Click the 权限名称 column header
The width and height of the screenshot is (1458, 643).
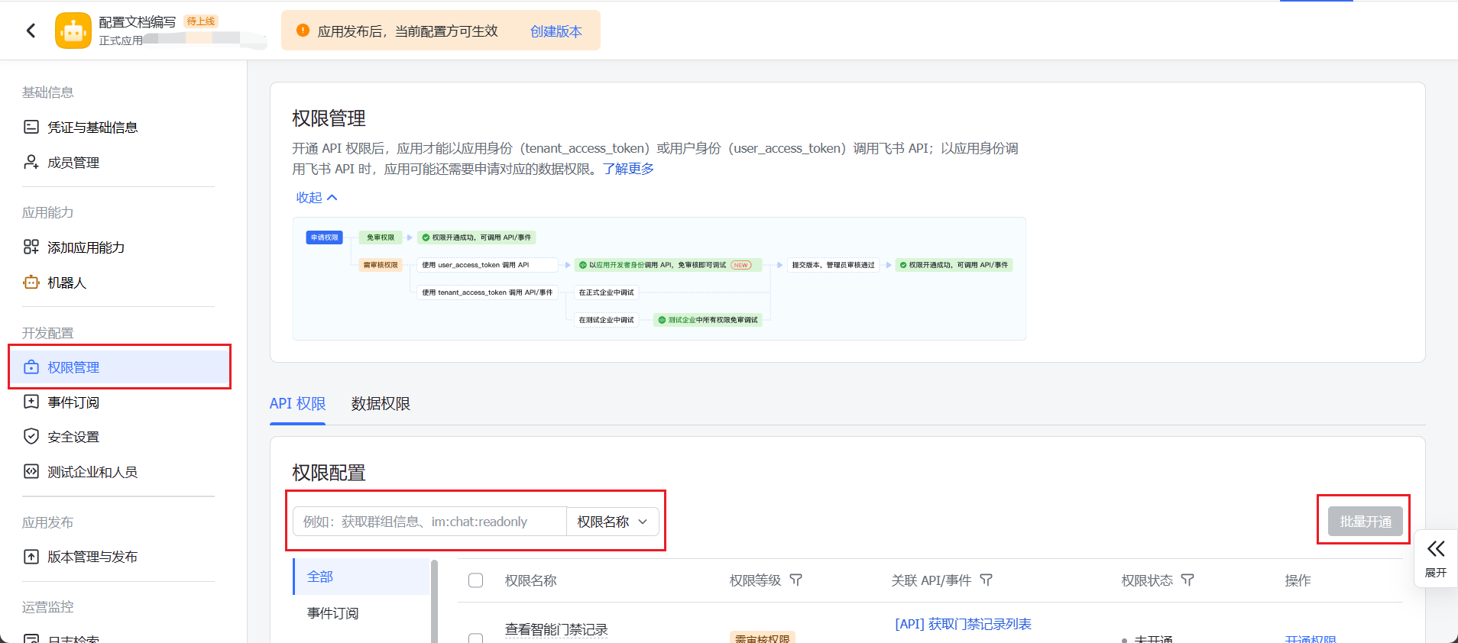530,580
